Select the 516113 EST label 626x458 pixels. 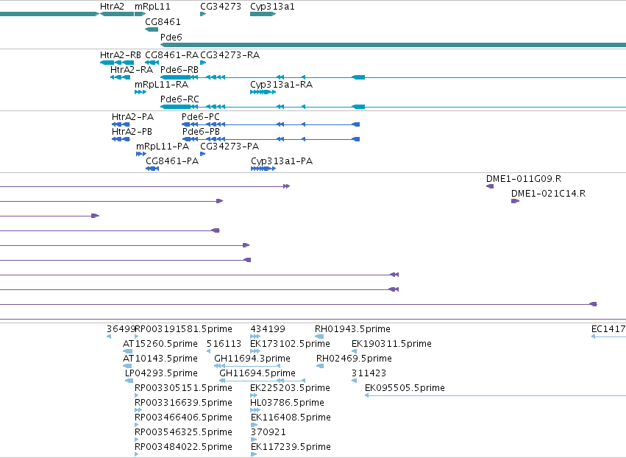224,344
